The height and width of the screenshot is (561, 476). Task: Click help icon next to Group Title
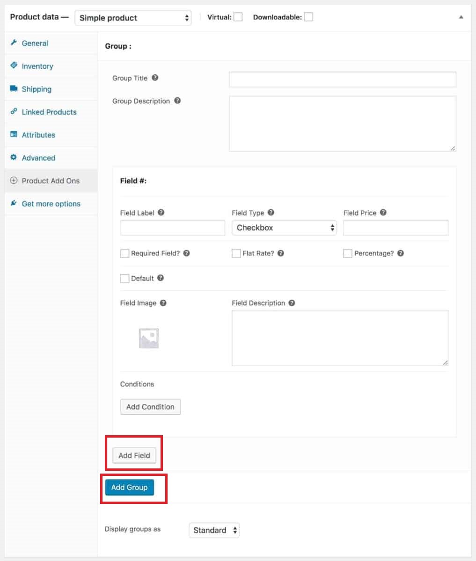155,78
